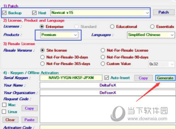This screenshot has height=129, width=176.
Task: Click the Serial Keygen field
Action: click(x=71, y=78)
